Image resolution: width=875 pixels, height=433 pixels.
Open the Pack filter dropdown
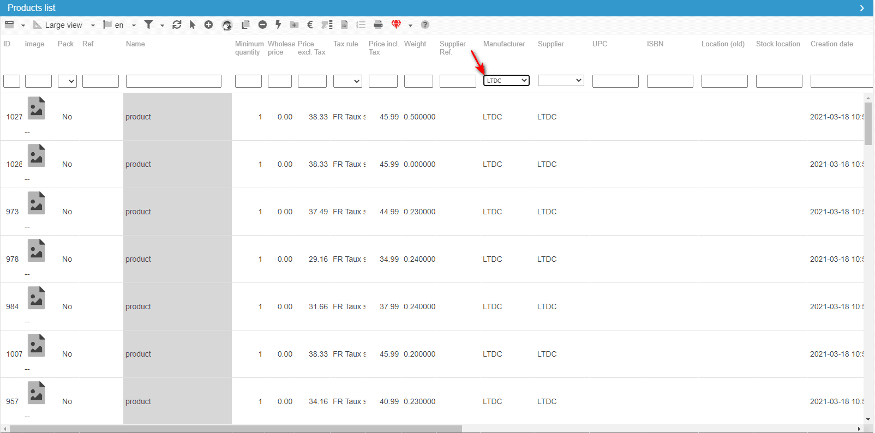(x=67, y=81)
